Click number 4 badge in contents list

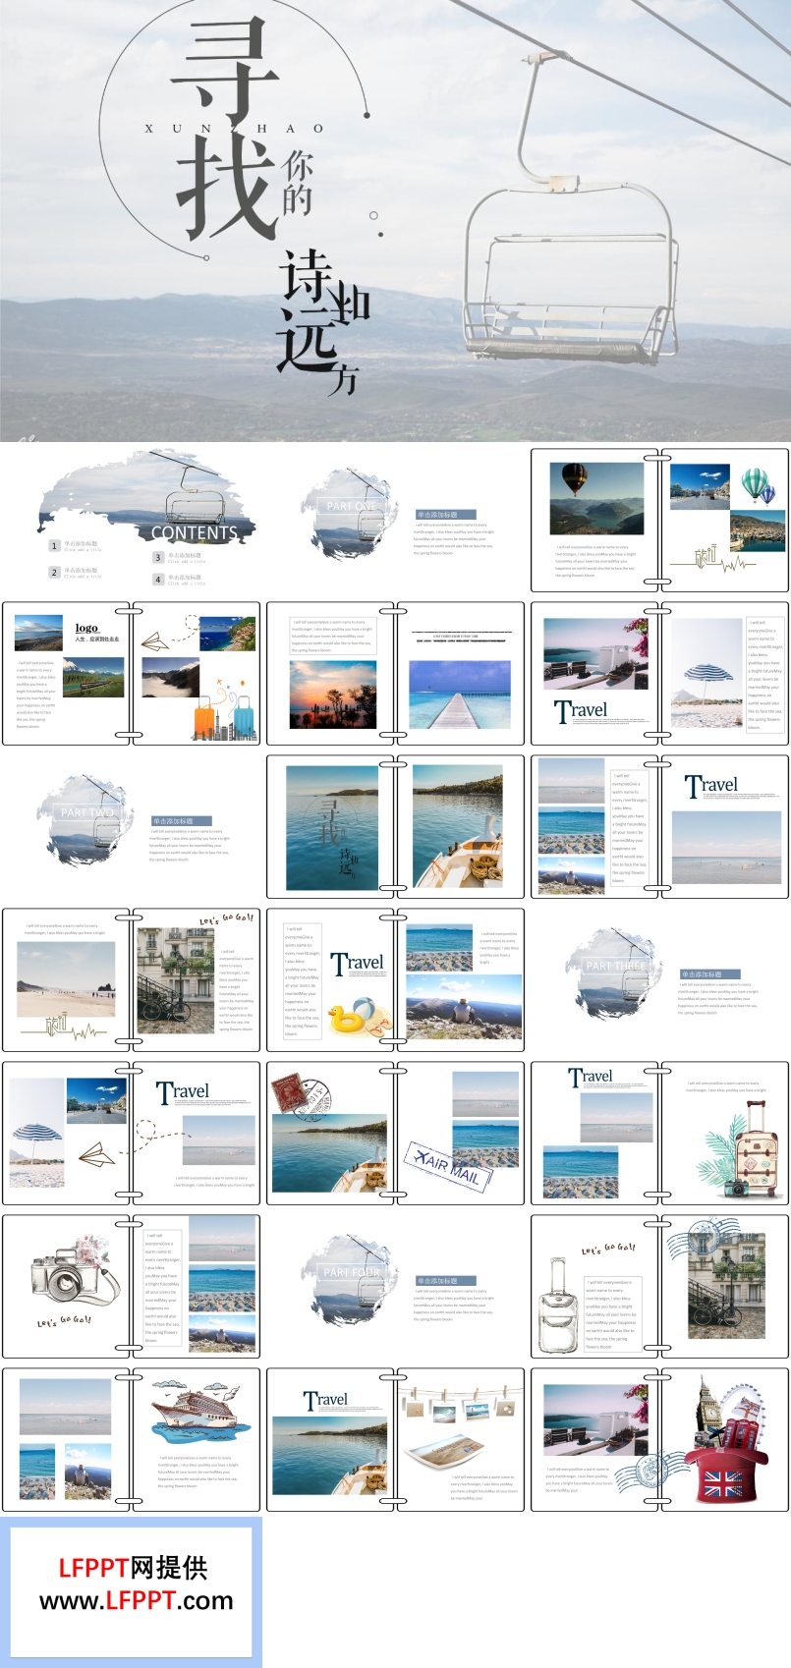157,580
